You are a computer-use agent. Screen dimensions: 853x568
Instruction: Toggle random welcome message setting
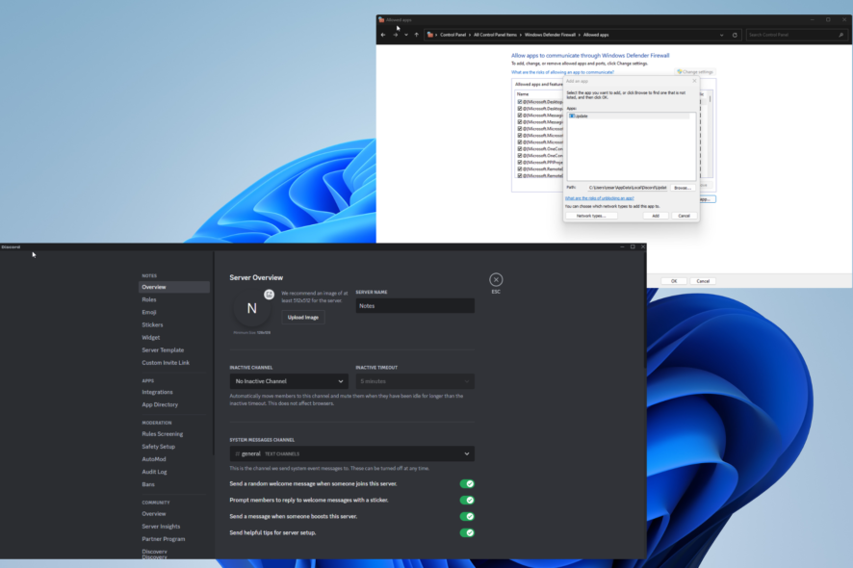pyautogui.click(x=467, y=483)
